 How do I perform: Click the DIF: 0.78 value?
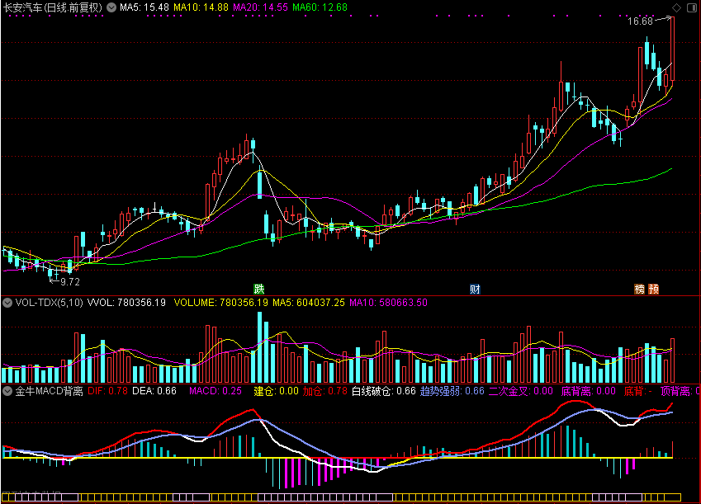coord(107,391)
